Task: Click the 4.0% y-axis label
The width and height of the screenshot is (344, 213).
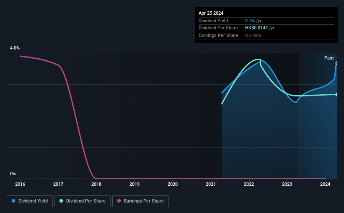Action: click(15, 48)
